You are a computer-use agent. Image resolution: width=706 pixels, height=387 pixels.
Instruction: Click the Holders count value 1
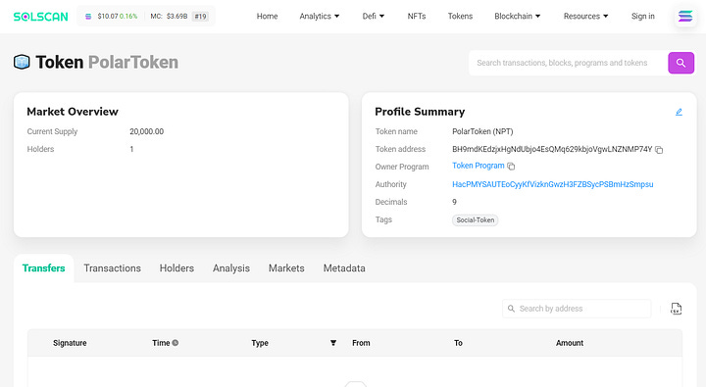[132, 149]
